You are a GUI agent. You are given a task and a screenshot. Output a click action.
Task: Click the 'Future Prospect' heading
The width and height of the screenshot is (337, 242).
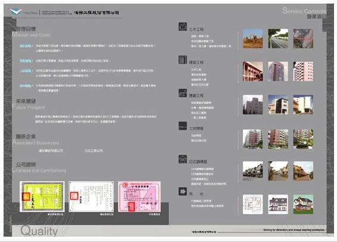point(29,107)
